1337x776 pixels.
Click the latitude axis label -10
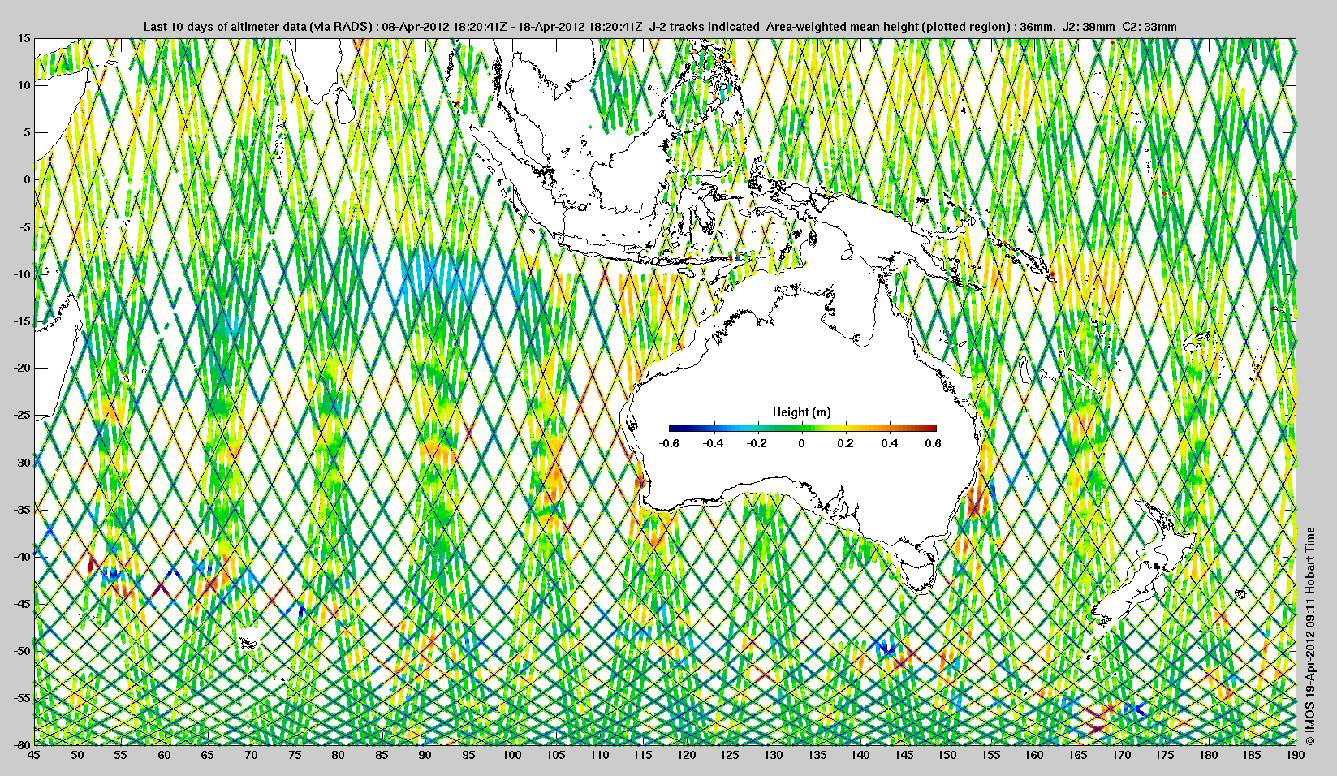pos(22,274)
